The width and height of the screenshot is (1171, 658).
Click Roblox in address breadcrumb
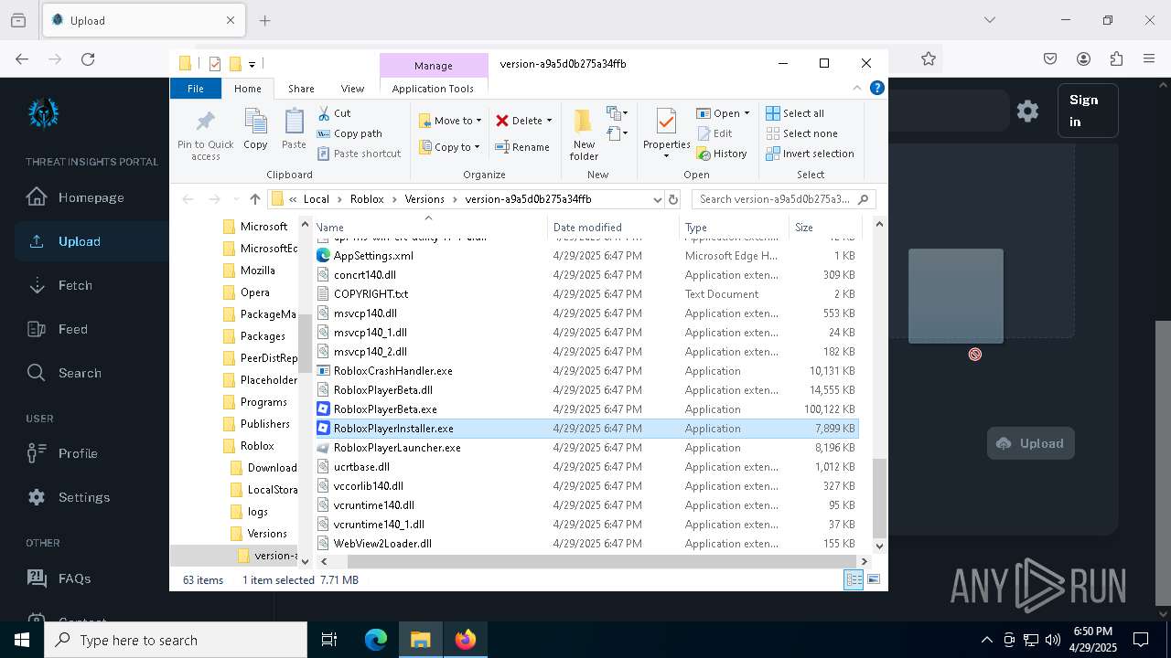[366, 199]
